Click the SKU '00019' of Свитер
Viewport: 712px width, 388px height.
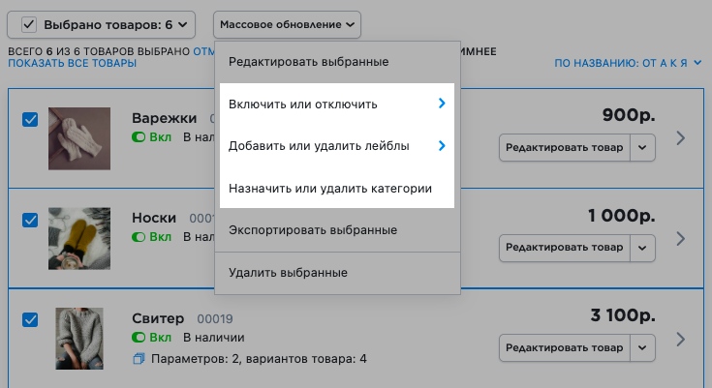[215, 319]
